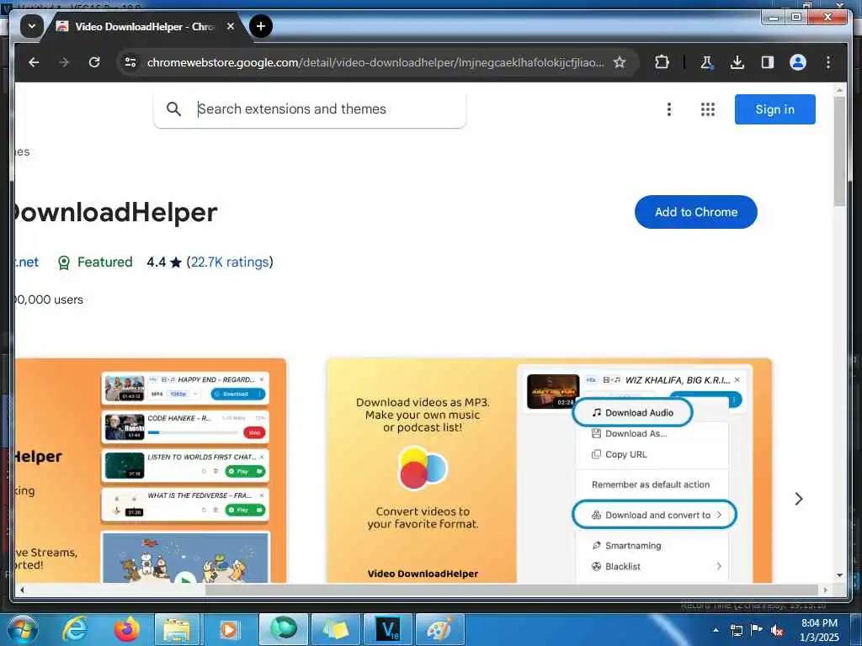862x646 pixels.
Task: Open Chrome Labs flask icon
Action: [x=706, y=62]
